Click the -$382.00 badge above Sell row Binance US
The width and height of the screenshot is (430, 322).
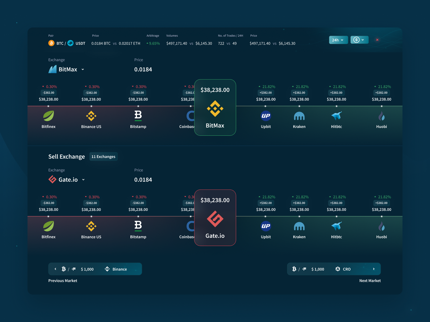pyautogui.click(x=91, y=203)
